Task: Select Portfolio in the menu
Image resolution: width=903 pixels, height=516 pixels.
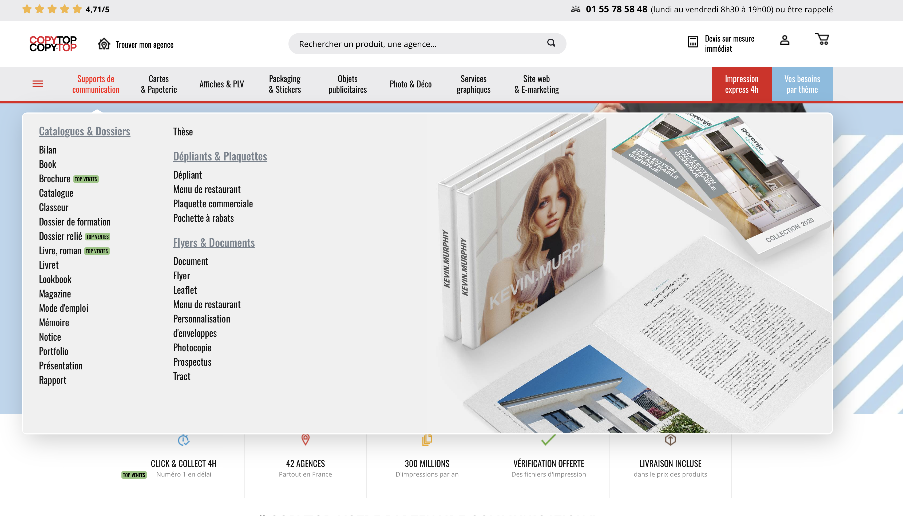Action: click(x=54, y=352)
